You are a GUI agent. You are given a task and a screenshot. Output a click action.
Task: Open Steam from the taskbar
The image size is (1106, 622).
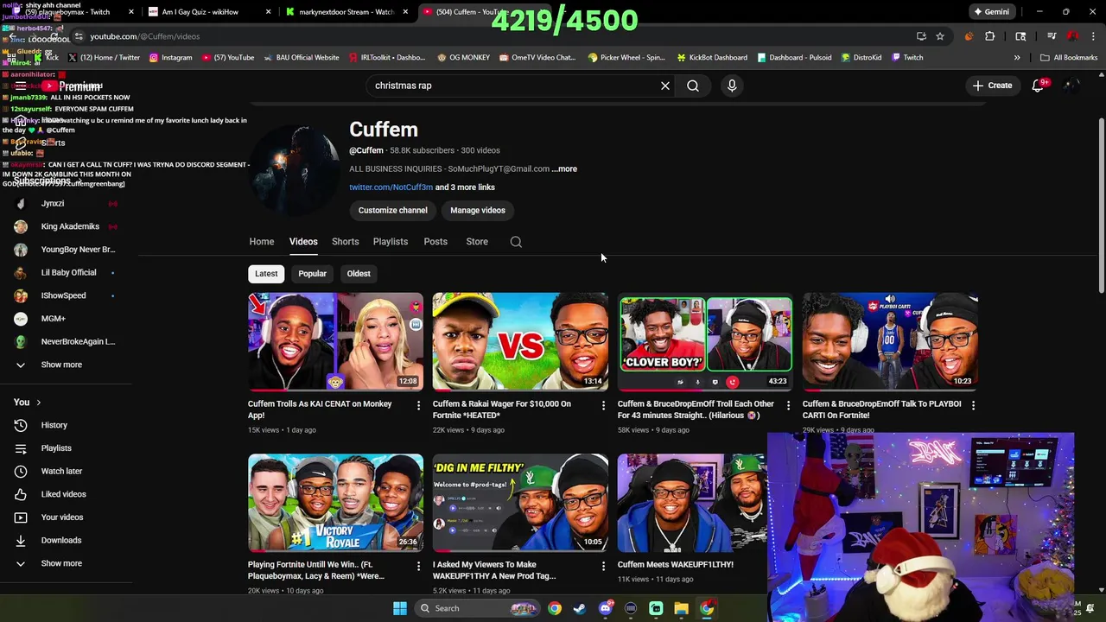[580, 608]
